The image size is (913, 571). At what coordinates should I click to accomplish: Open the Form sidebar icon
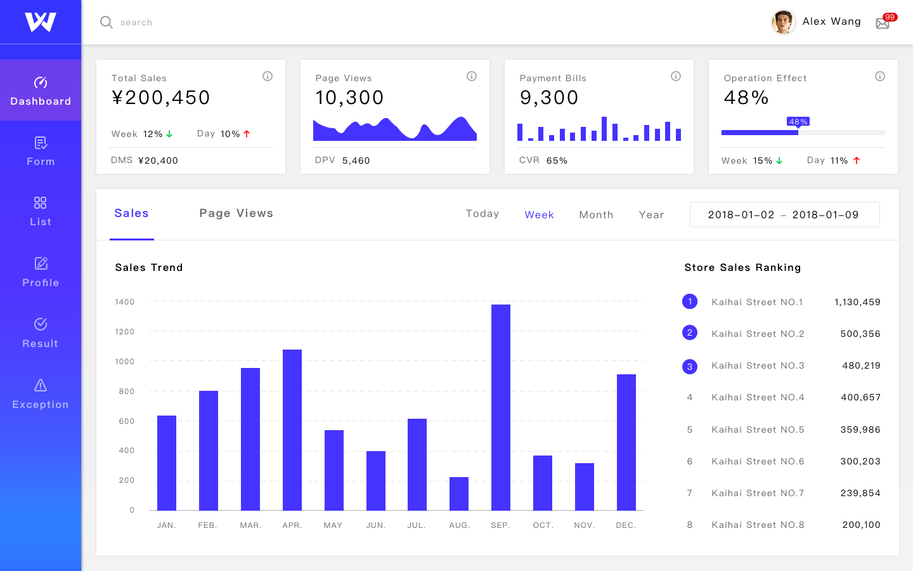tap(41, 143)
